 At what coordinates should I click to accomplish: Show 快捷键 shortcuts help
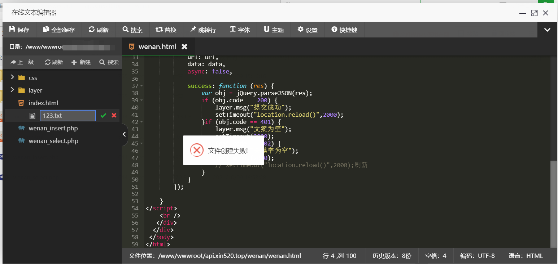click(x=344, y=30)
